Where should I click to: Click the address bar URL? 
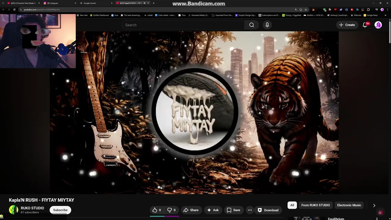[42, 9]
